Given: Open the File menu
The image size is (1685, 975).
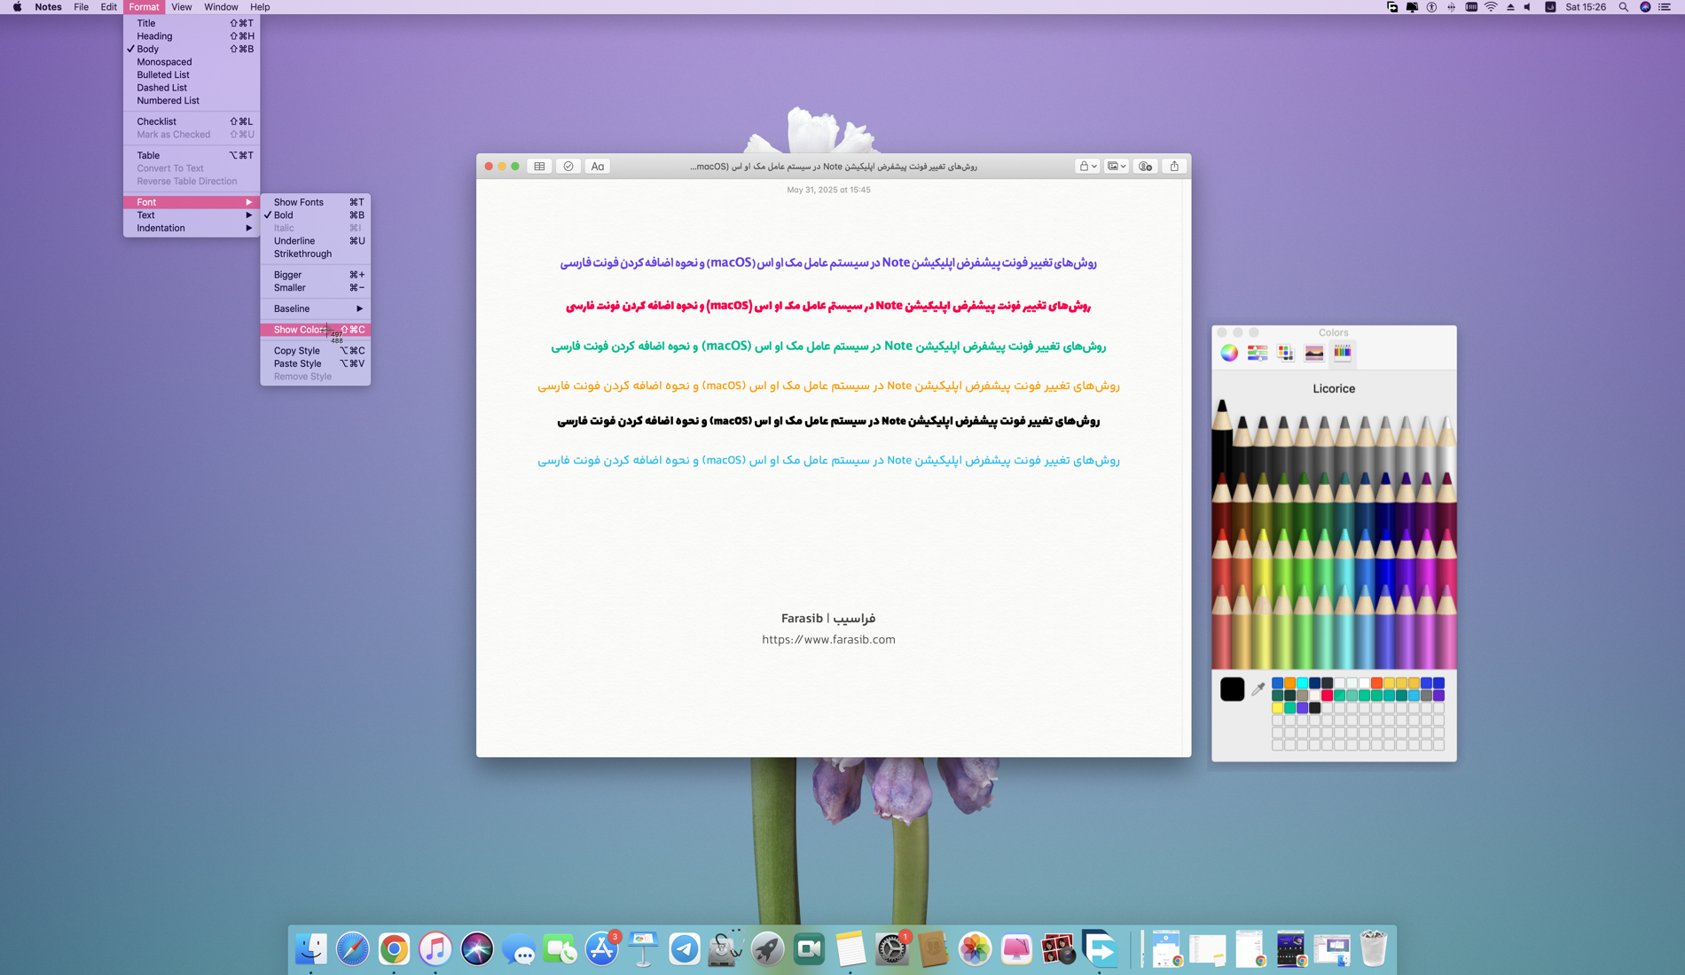Looking at the screenshot, I should click(x=81, y=7).
